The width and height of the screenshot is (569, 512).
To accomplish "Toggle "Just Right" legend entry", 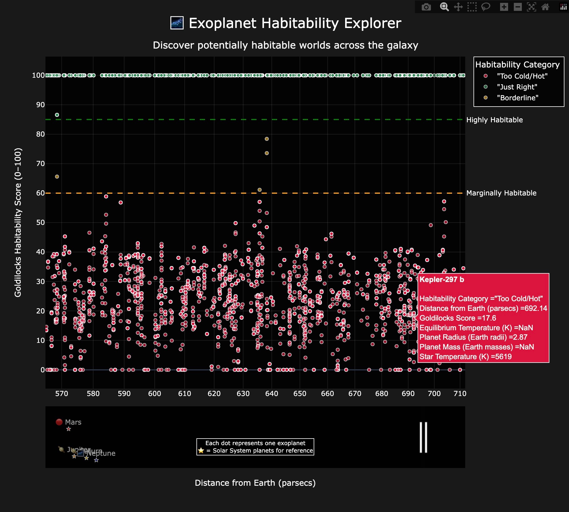I will (517, 87).
